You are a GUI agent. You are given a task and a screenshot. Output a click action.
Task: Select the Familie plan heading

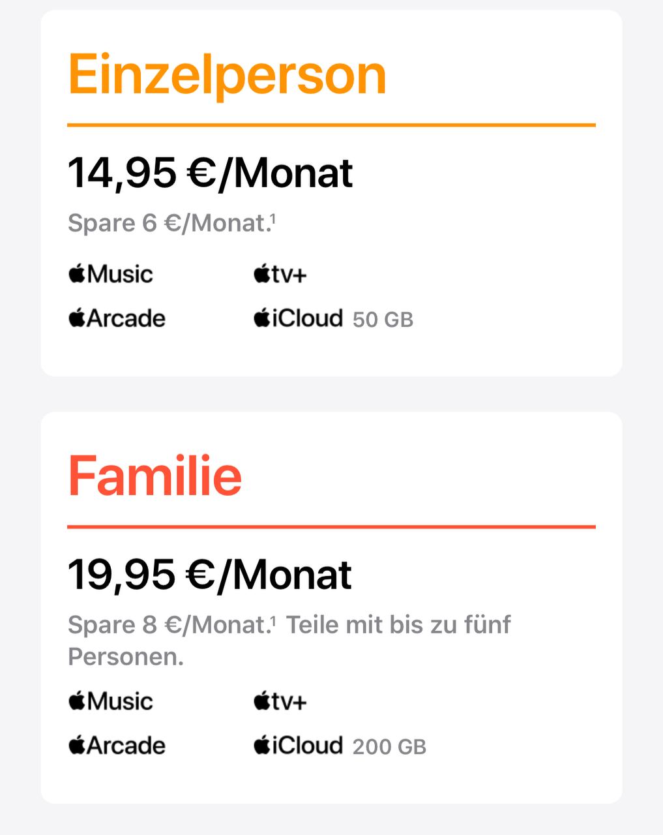155,476
